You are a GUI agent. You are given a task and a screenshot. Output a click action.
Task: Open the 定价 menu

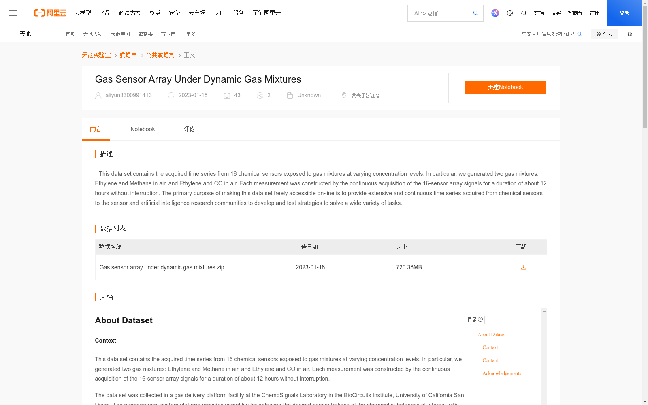click(175, 13)
